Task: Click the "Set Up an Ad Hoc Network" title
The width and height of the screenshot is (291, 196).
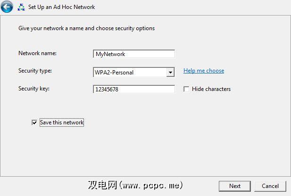Action: [61, 7]
